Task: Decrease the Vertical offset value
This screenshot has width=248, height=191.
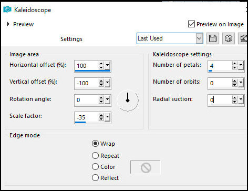Action: 101,85
